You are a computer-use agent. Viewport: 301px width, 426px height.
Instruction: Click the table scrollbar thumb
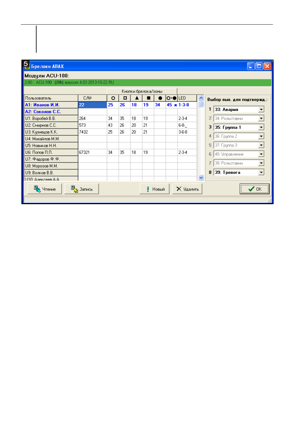pyautogui.click(x=201, y=104)
